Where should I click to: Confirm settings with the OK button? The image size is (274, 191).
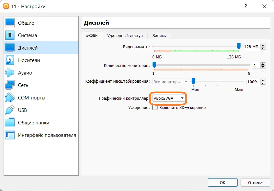coord(222,182)
